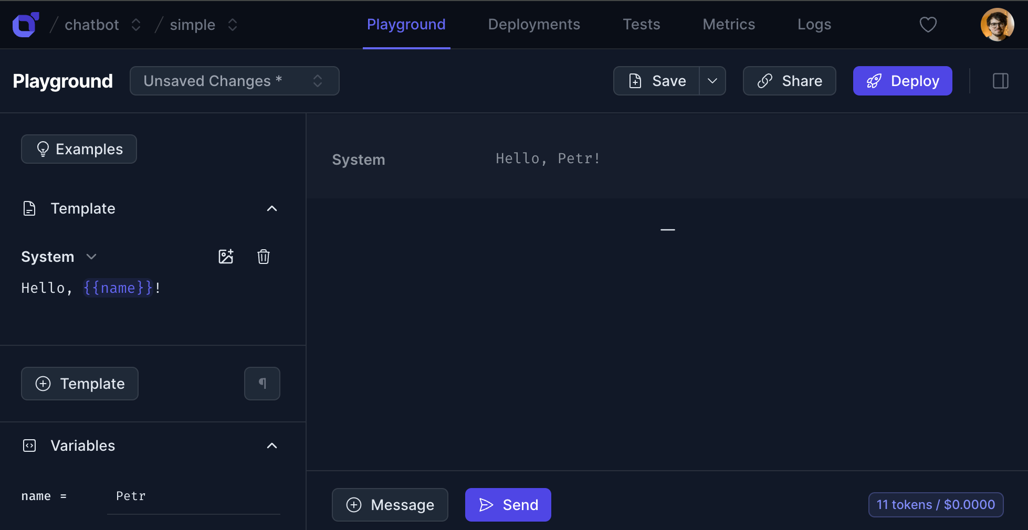
Task: Click the 11 tokens cost badge
Action: point(936,505)
